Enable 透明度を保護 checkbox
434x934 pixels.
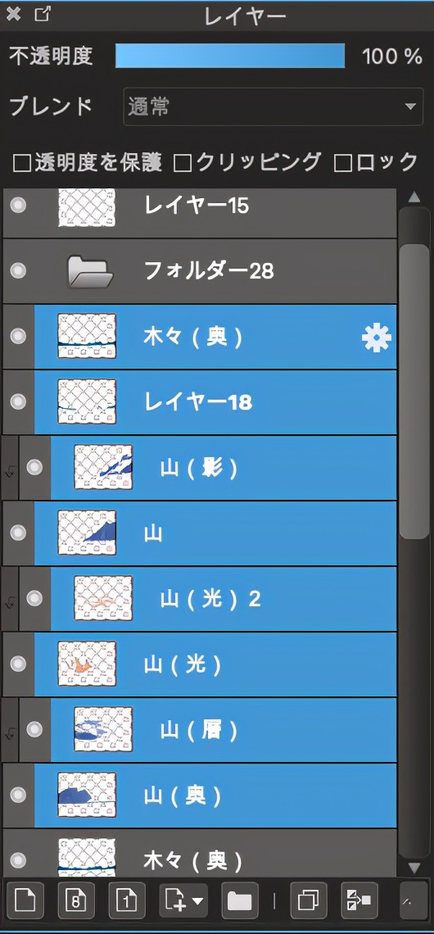pyautogui.click(x=21, y=164)
